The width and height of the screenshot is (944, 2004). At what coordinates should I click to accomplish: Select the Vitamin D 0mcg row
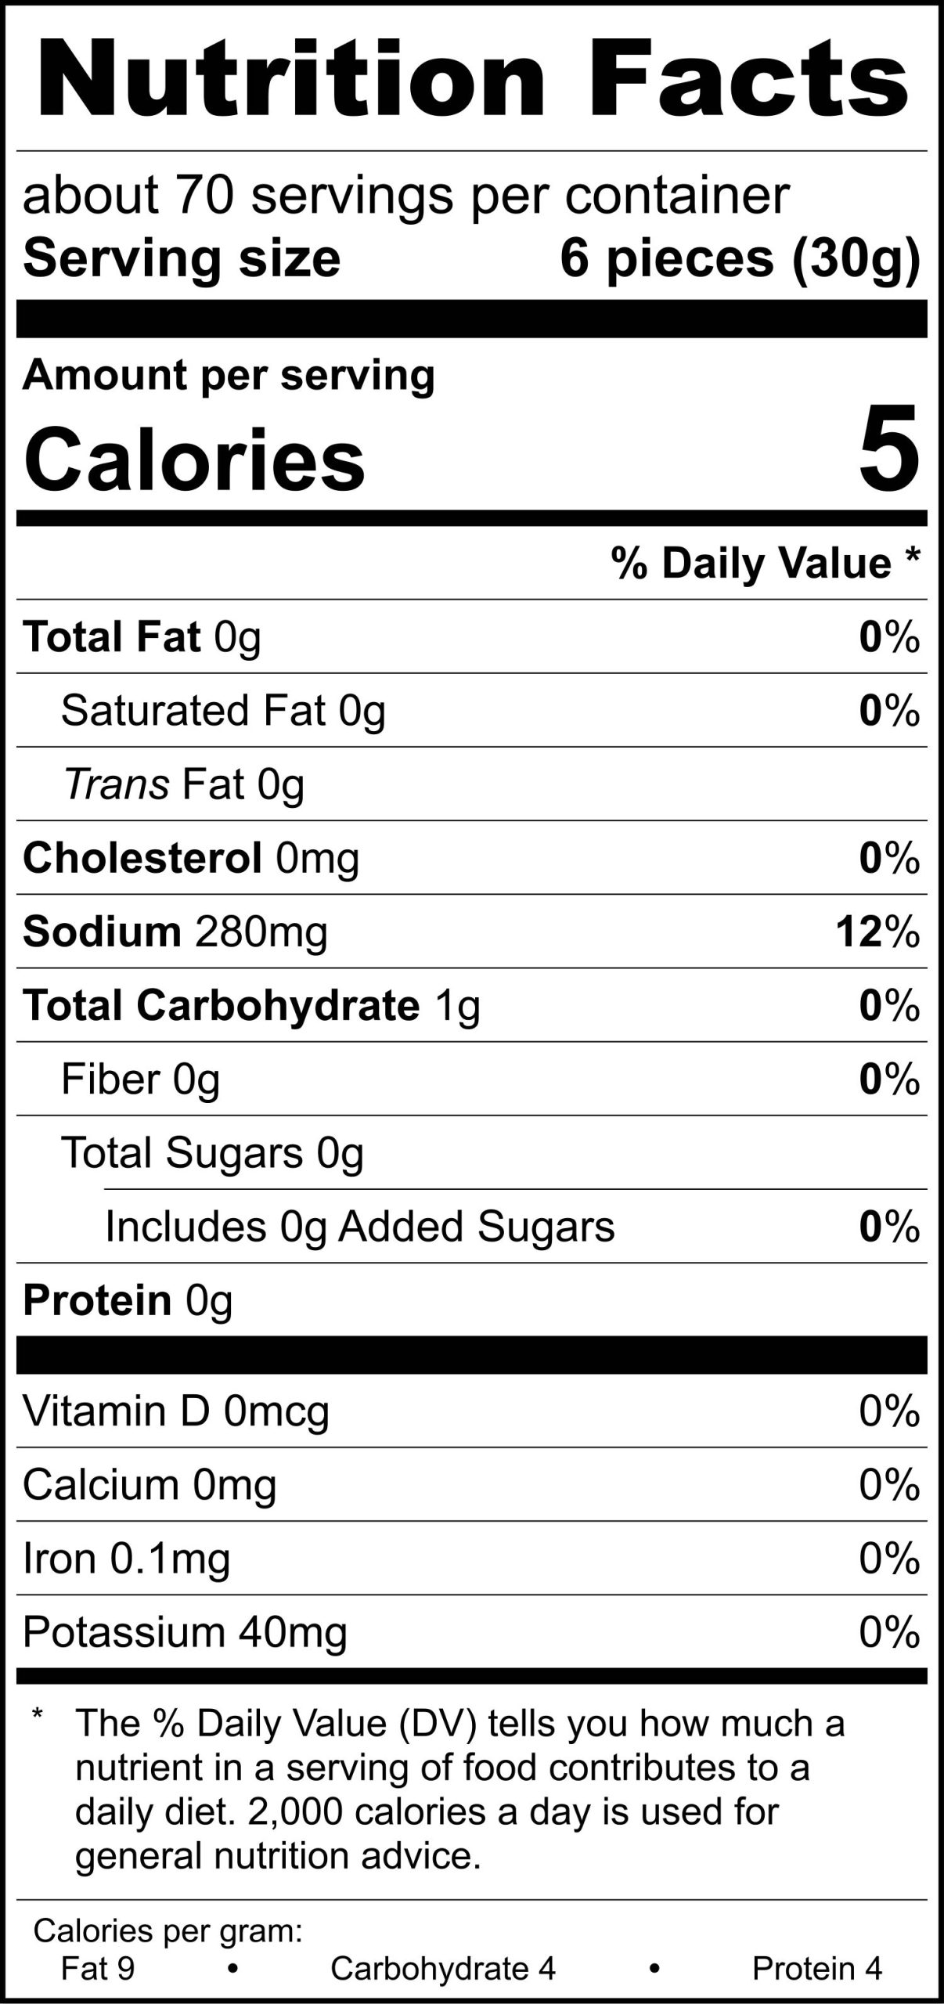176,1411
